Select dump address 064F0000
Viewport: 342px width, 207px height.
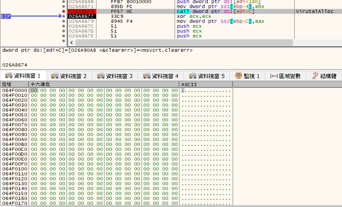pos(15,90)
